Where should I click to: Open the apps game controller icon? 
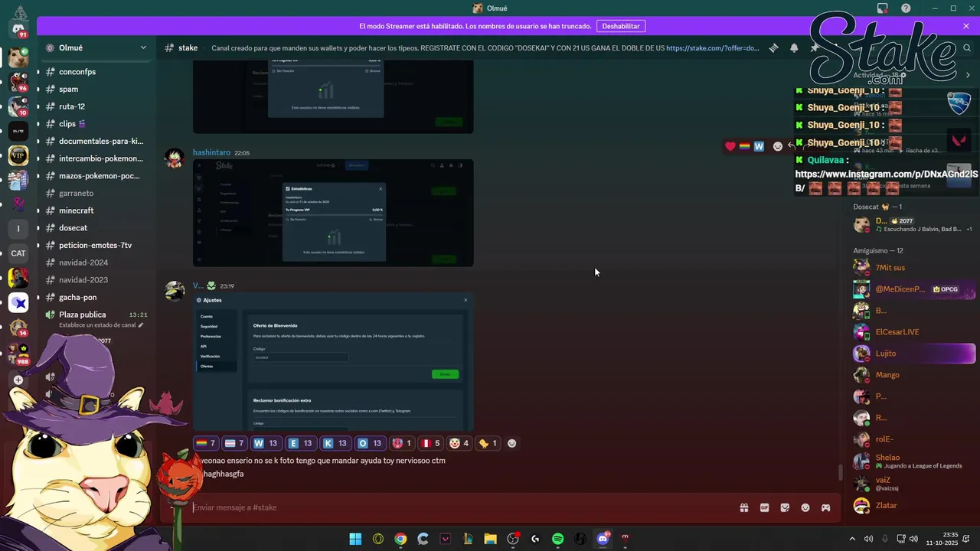[x=826, y=507]
